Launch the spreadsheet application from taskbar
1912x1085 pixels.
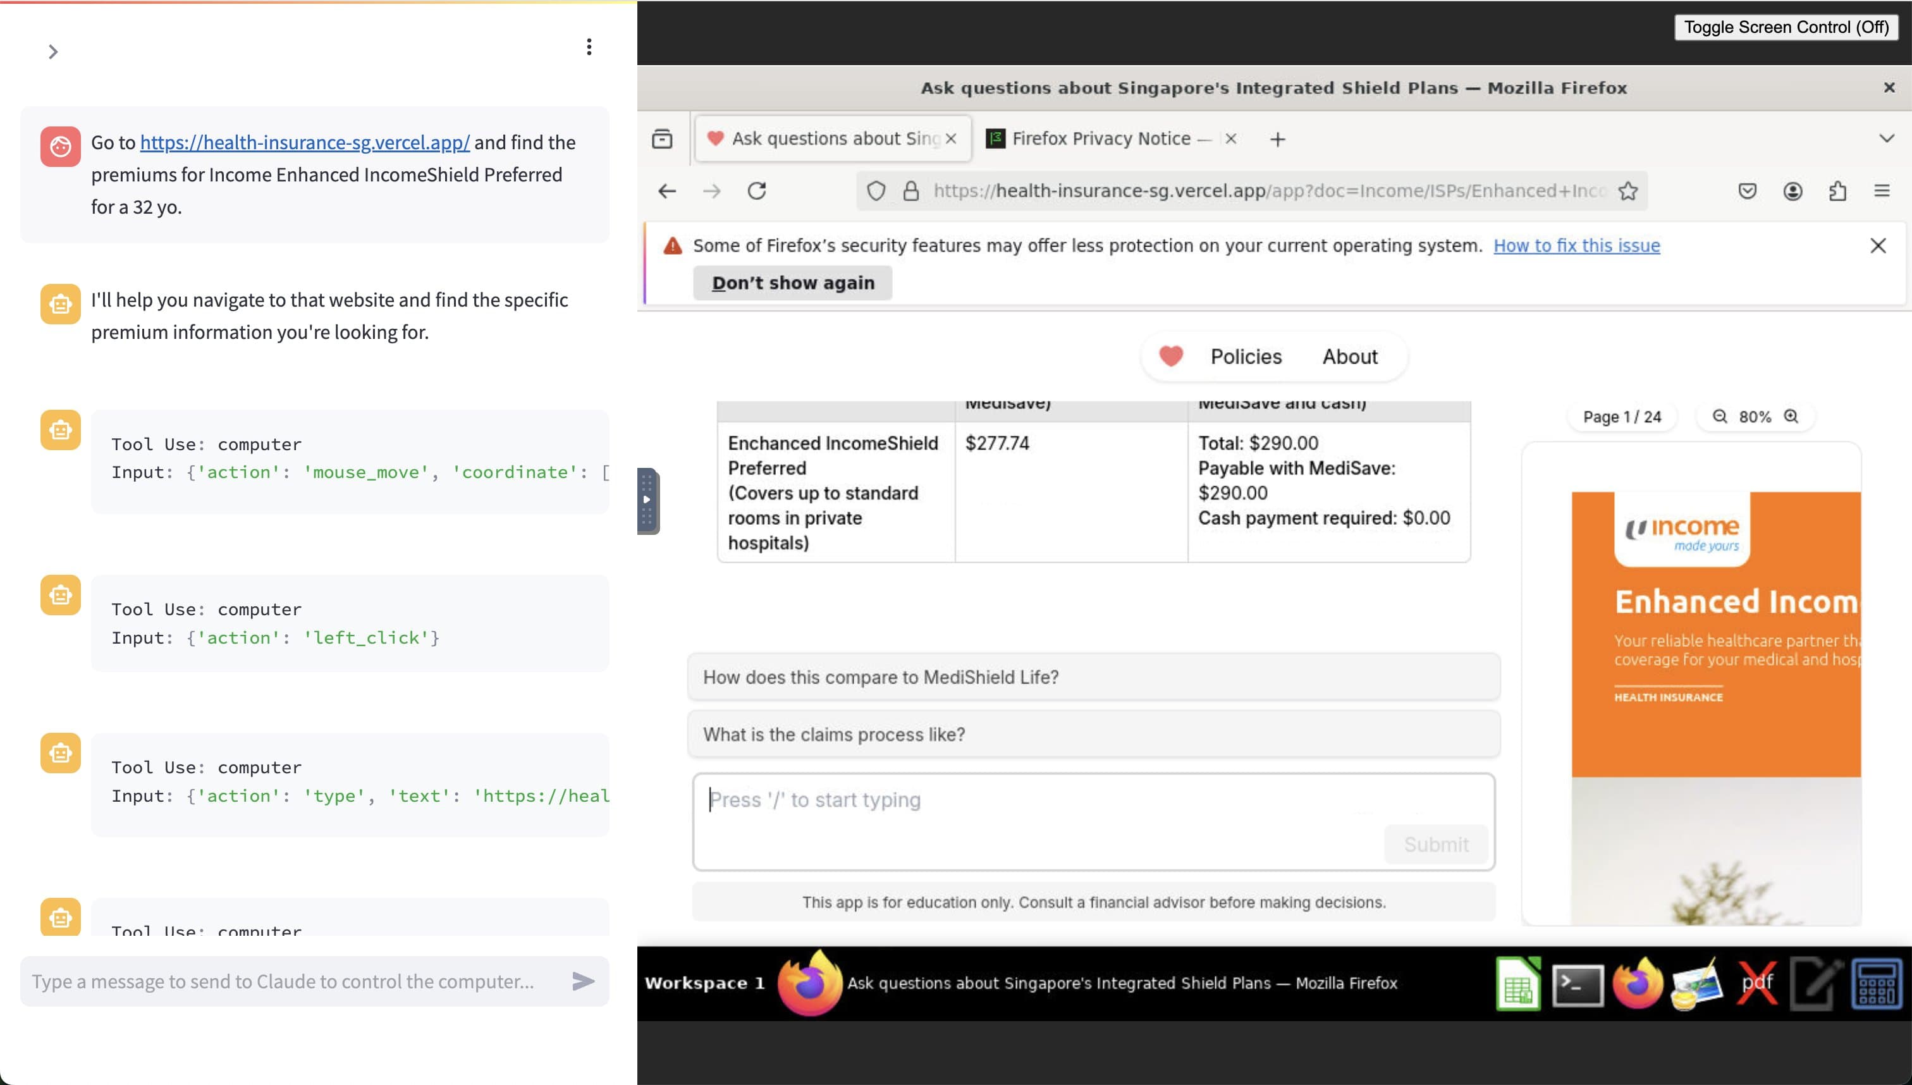[x=1518, y=984]
